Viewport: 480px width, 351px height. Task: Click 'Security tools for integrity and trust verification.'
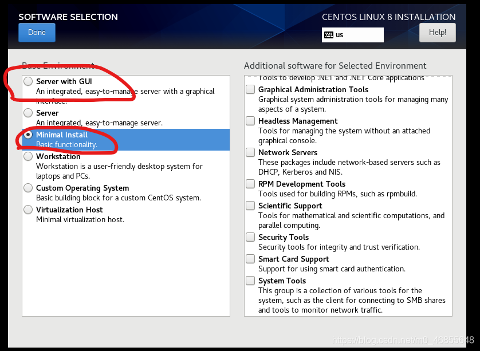click(x=339, y=247)
